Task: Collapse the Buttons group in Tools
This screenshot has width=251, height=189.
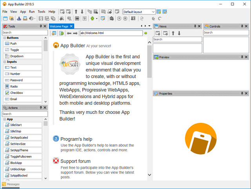Action: pyautogui.click(x=4, y=38)
